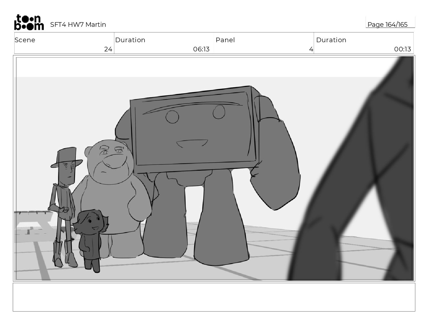Click the Toon Boom logo

[x=29, y=22]
